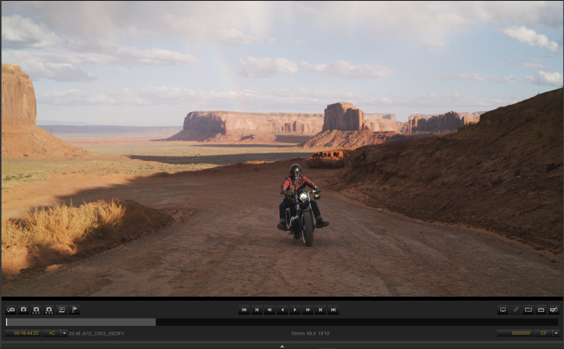564x349 pixels.
Task: Click the rightmost slashed-rectangle icon after the clapperboard
Action: click(x=554, y=310)
